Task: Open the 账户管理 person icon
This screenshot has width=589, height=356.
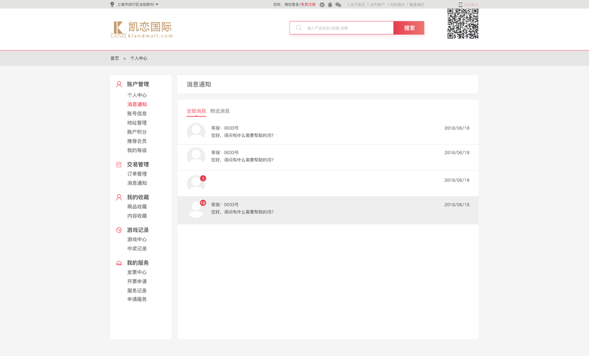Action: pyautogui.click(x=118, y=84)
